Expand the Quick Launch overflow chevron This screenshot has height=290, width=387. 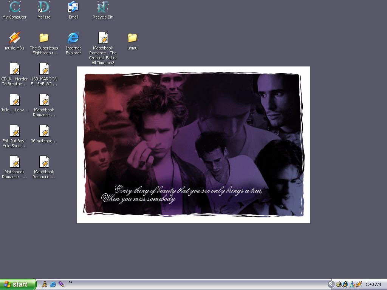(x=70, y=282)
